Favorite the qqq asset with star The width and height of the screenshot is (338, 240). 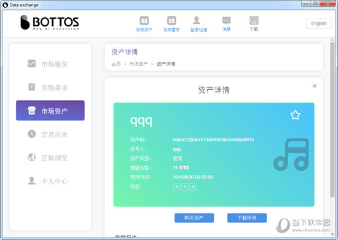coord(295,115)
